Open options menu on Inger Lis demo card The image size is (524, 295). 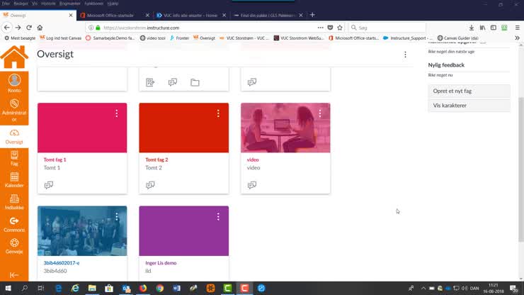pyautogui.click(x=218, y=216)
